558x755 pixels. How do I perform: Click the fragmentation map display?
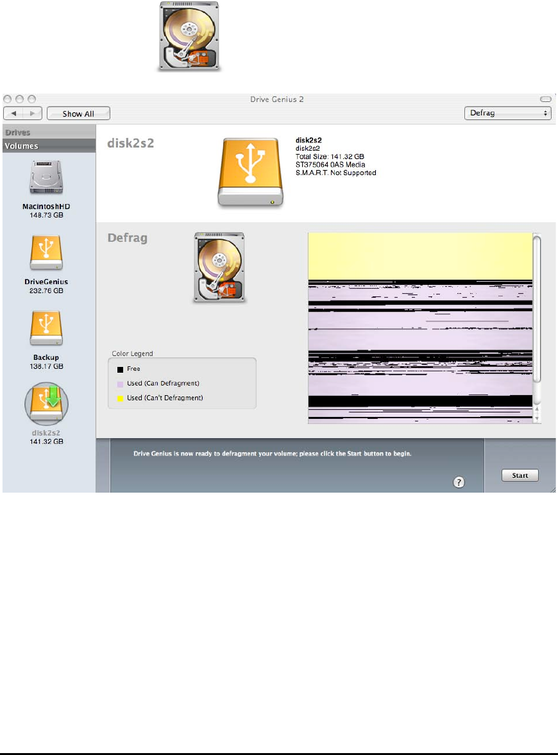pyautogui.click(x=420, y=328)
